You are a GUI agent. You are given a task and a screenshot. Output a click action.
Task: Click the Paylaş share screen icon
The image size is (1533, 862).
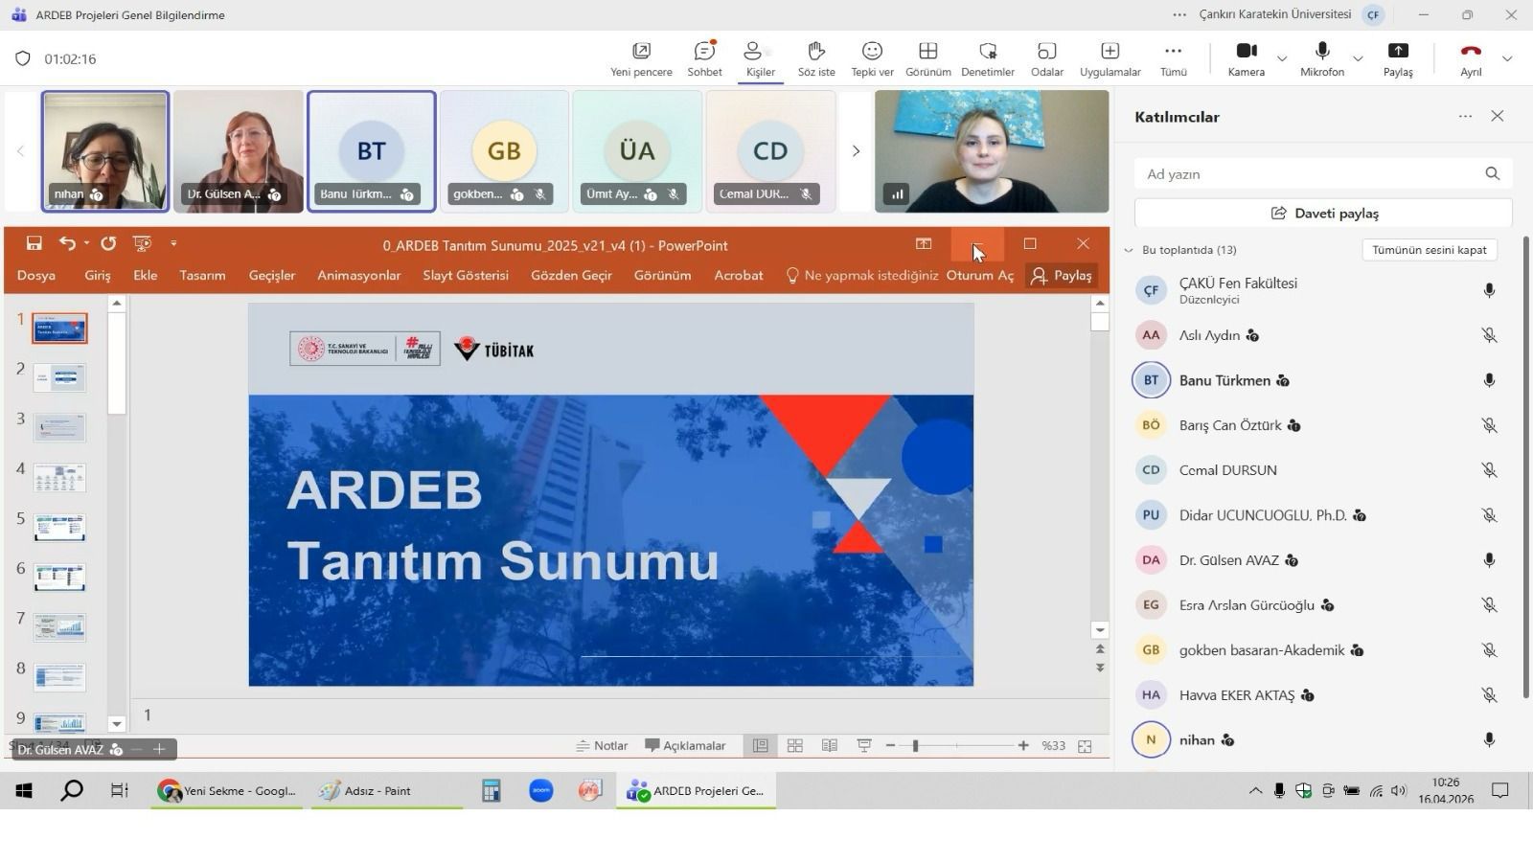pos(1398,52)
